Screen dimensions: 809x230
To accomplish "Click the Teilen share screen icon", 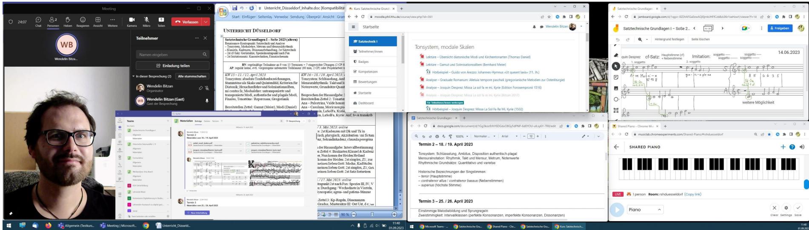I will click(161, 22).
